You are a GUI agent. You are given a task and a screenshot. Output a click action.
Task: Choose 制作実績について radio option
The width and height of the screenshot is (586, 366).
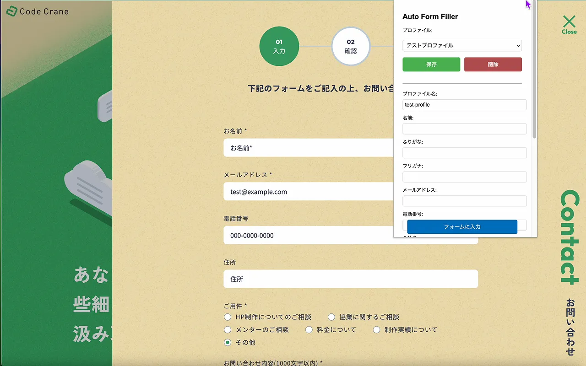[x=377, y=330]
